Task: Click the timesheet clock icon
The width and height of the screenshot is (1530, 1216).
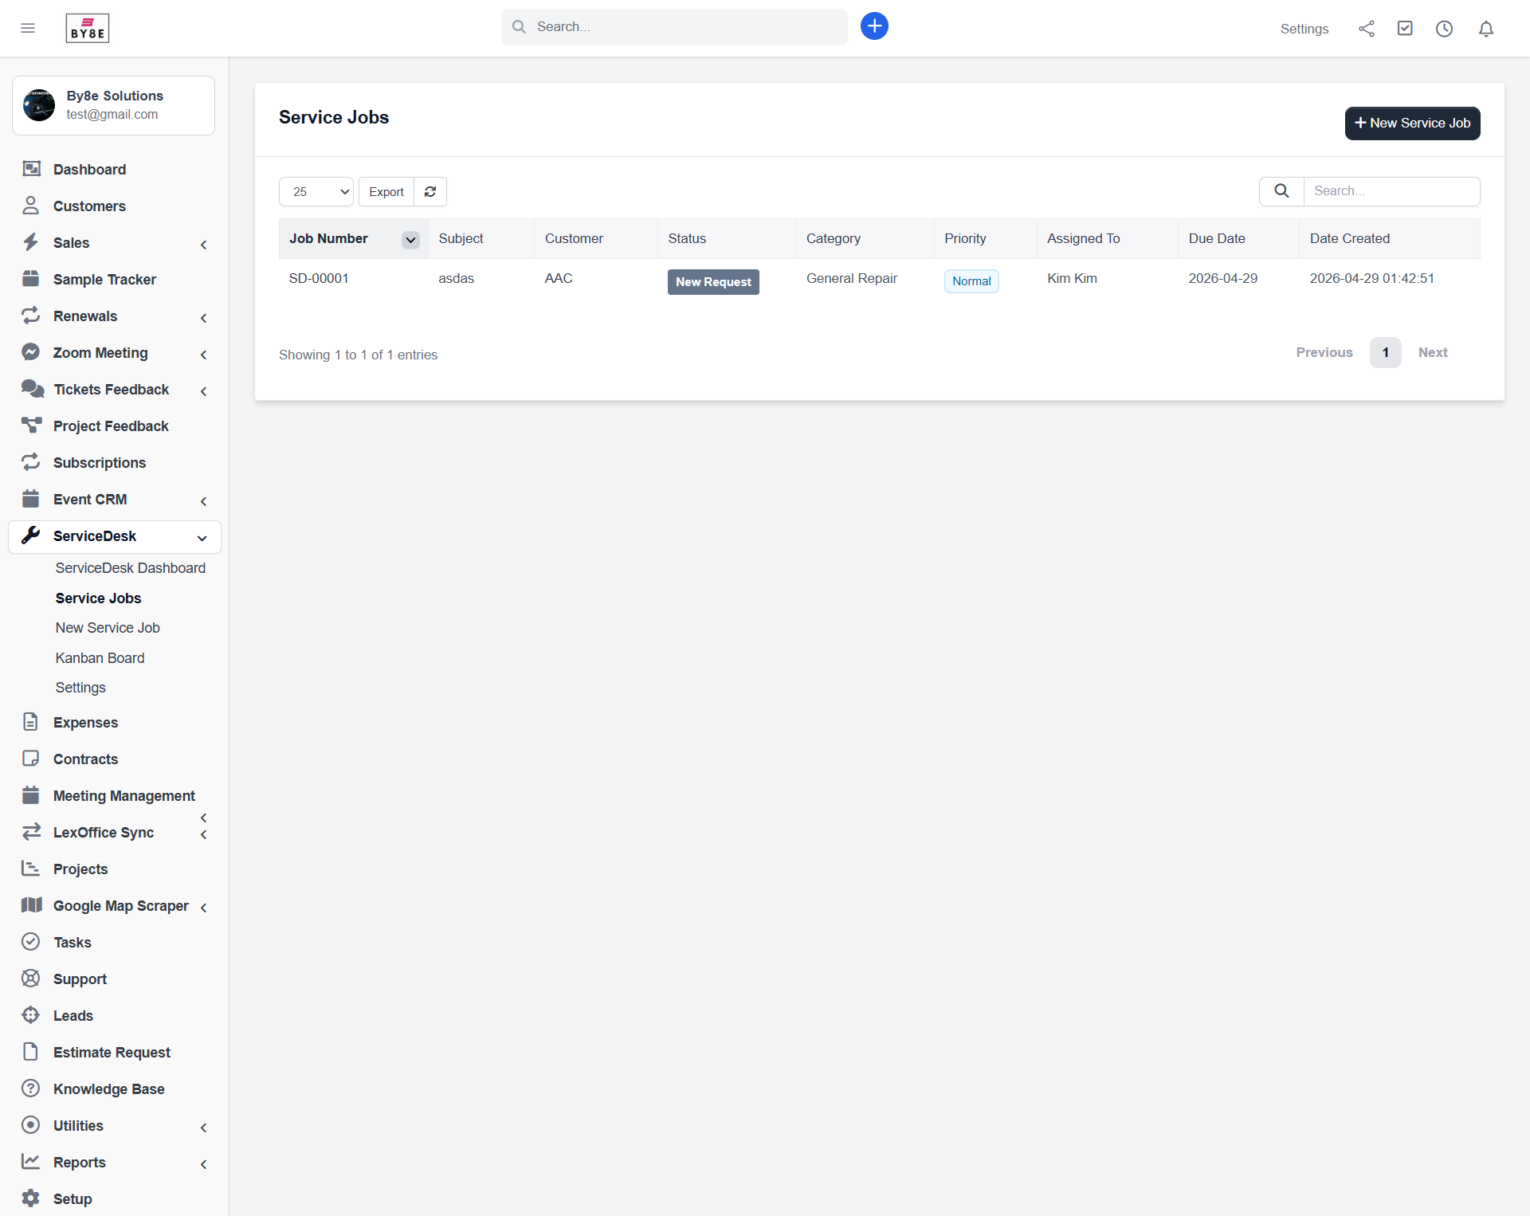Action: 1444,29
